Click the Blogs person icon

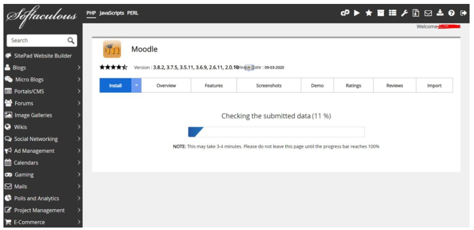pyautogui.click(x=7, y=68)
